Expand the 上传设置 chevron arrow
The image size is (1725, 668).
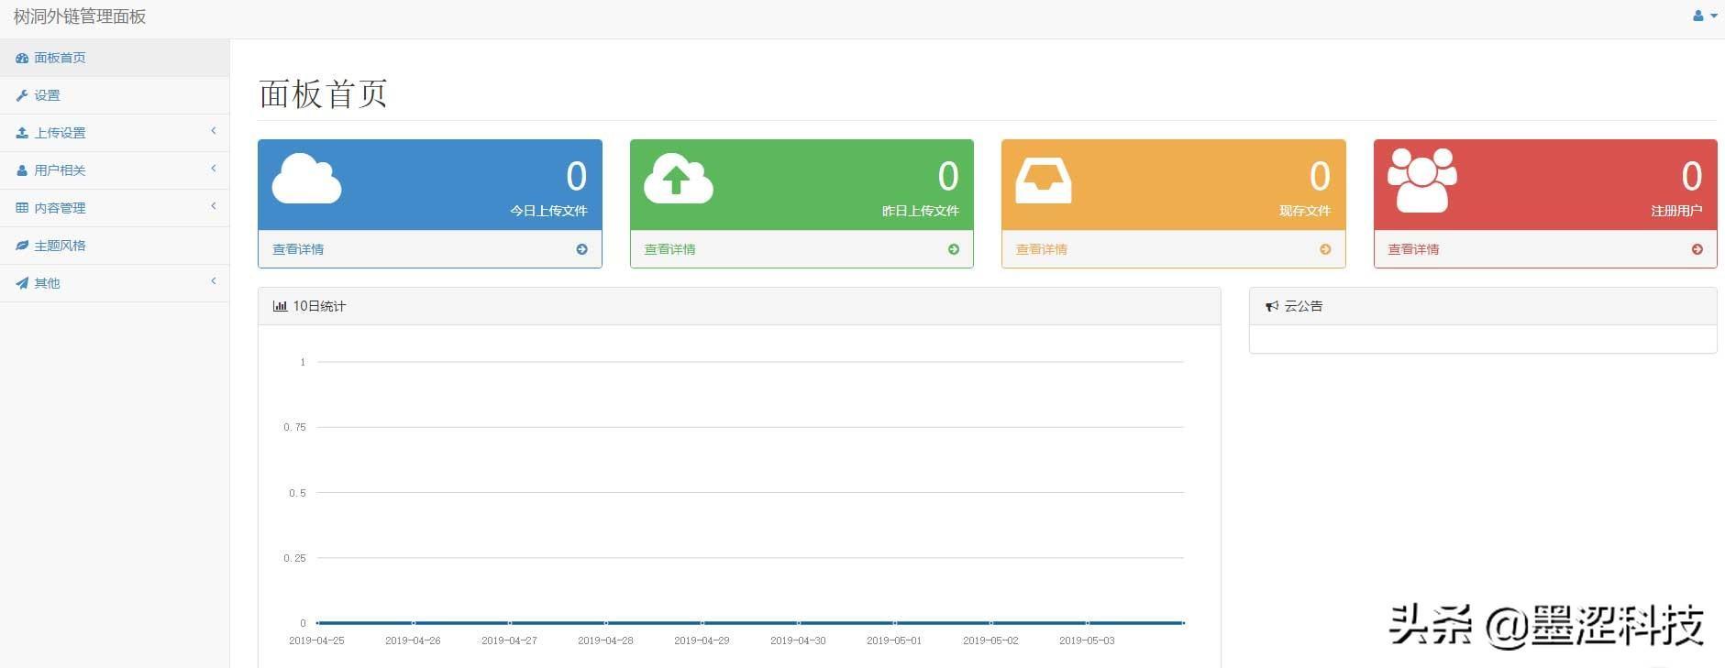click(x=214, y=131)
